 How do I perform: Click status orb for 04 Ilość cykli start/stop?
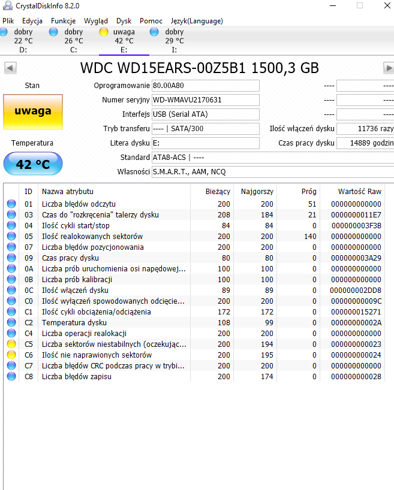11,225
